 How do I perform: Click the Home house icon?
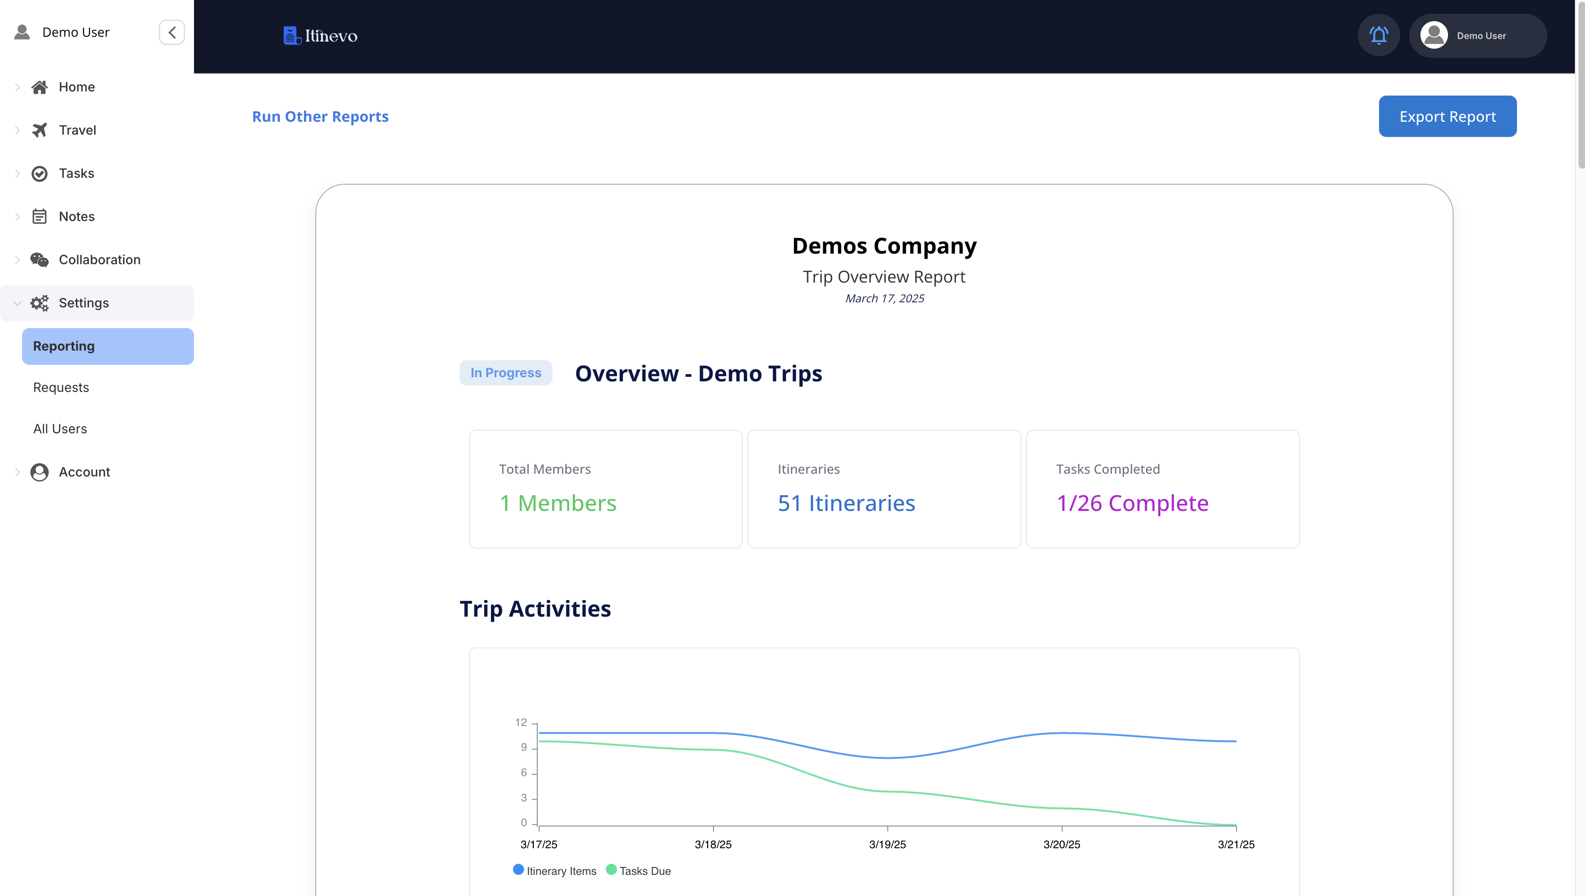(x=40, y=87)
